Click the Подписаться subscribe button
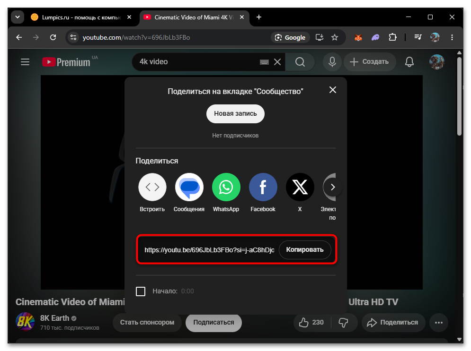This screenshot has height=351, width=471. (x=213, y=323)
